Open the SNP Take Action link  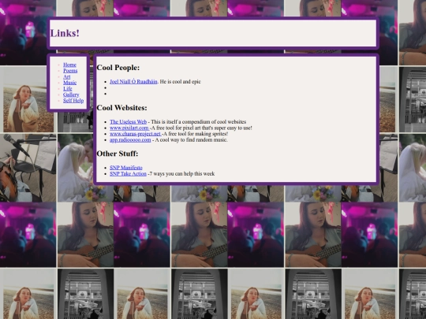pyautogui.click(x=128, y=173)
